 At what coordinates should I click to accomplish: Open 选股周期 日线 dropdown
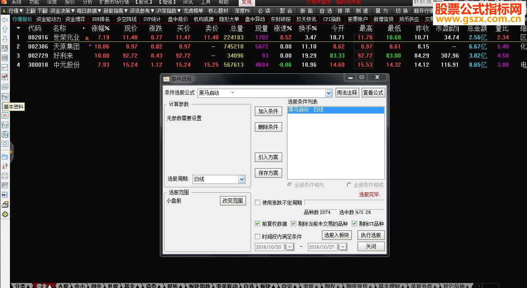coord(242,179)
